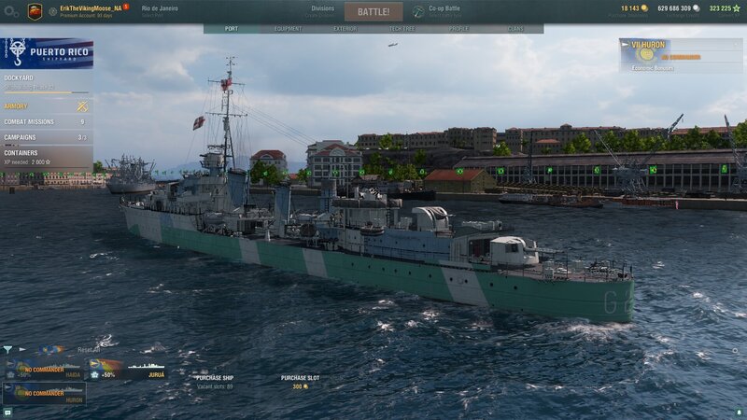
Task: Click the Armory crossed-tools icon
Action: coord(82,105)
